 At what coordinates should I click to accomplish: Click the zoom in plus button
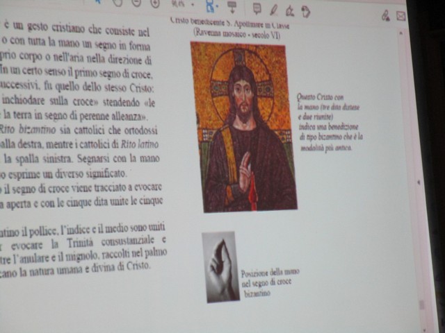click(155, 3)
